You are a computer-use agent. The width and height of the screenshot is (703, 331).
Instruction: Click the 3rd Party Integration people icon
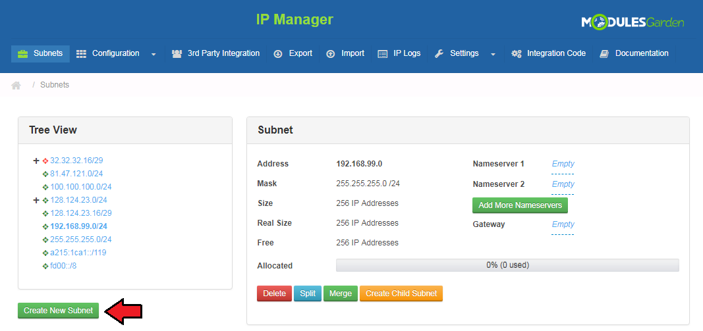pyautogui.click(x=177, y=54)
